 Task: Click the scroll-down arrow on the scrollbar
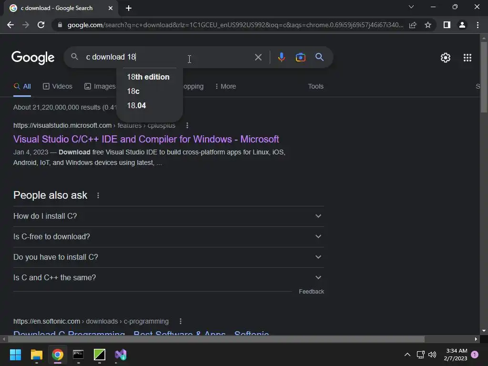[483, 331]
